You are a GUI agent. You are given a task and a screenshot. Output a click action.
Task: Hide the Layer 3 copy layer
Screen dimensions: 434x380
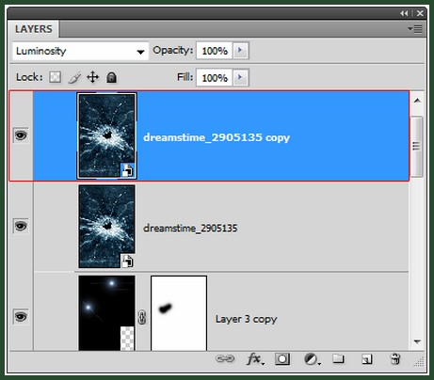pyautogui.click(x=21, y=317)
